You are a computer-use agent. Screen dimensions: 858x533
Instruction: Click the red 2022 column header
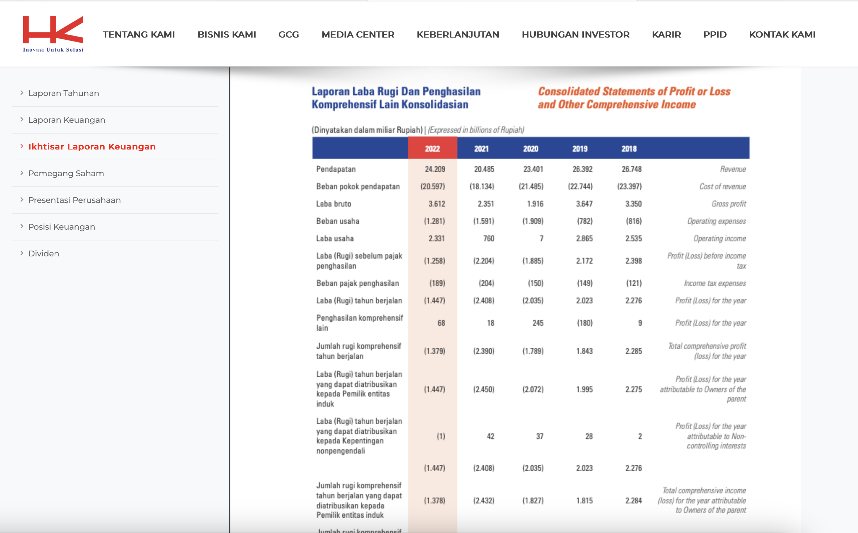pyautogui.click(x=433, y=148)
